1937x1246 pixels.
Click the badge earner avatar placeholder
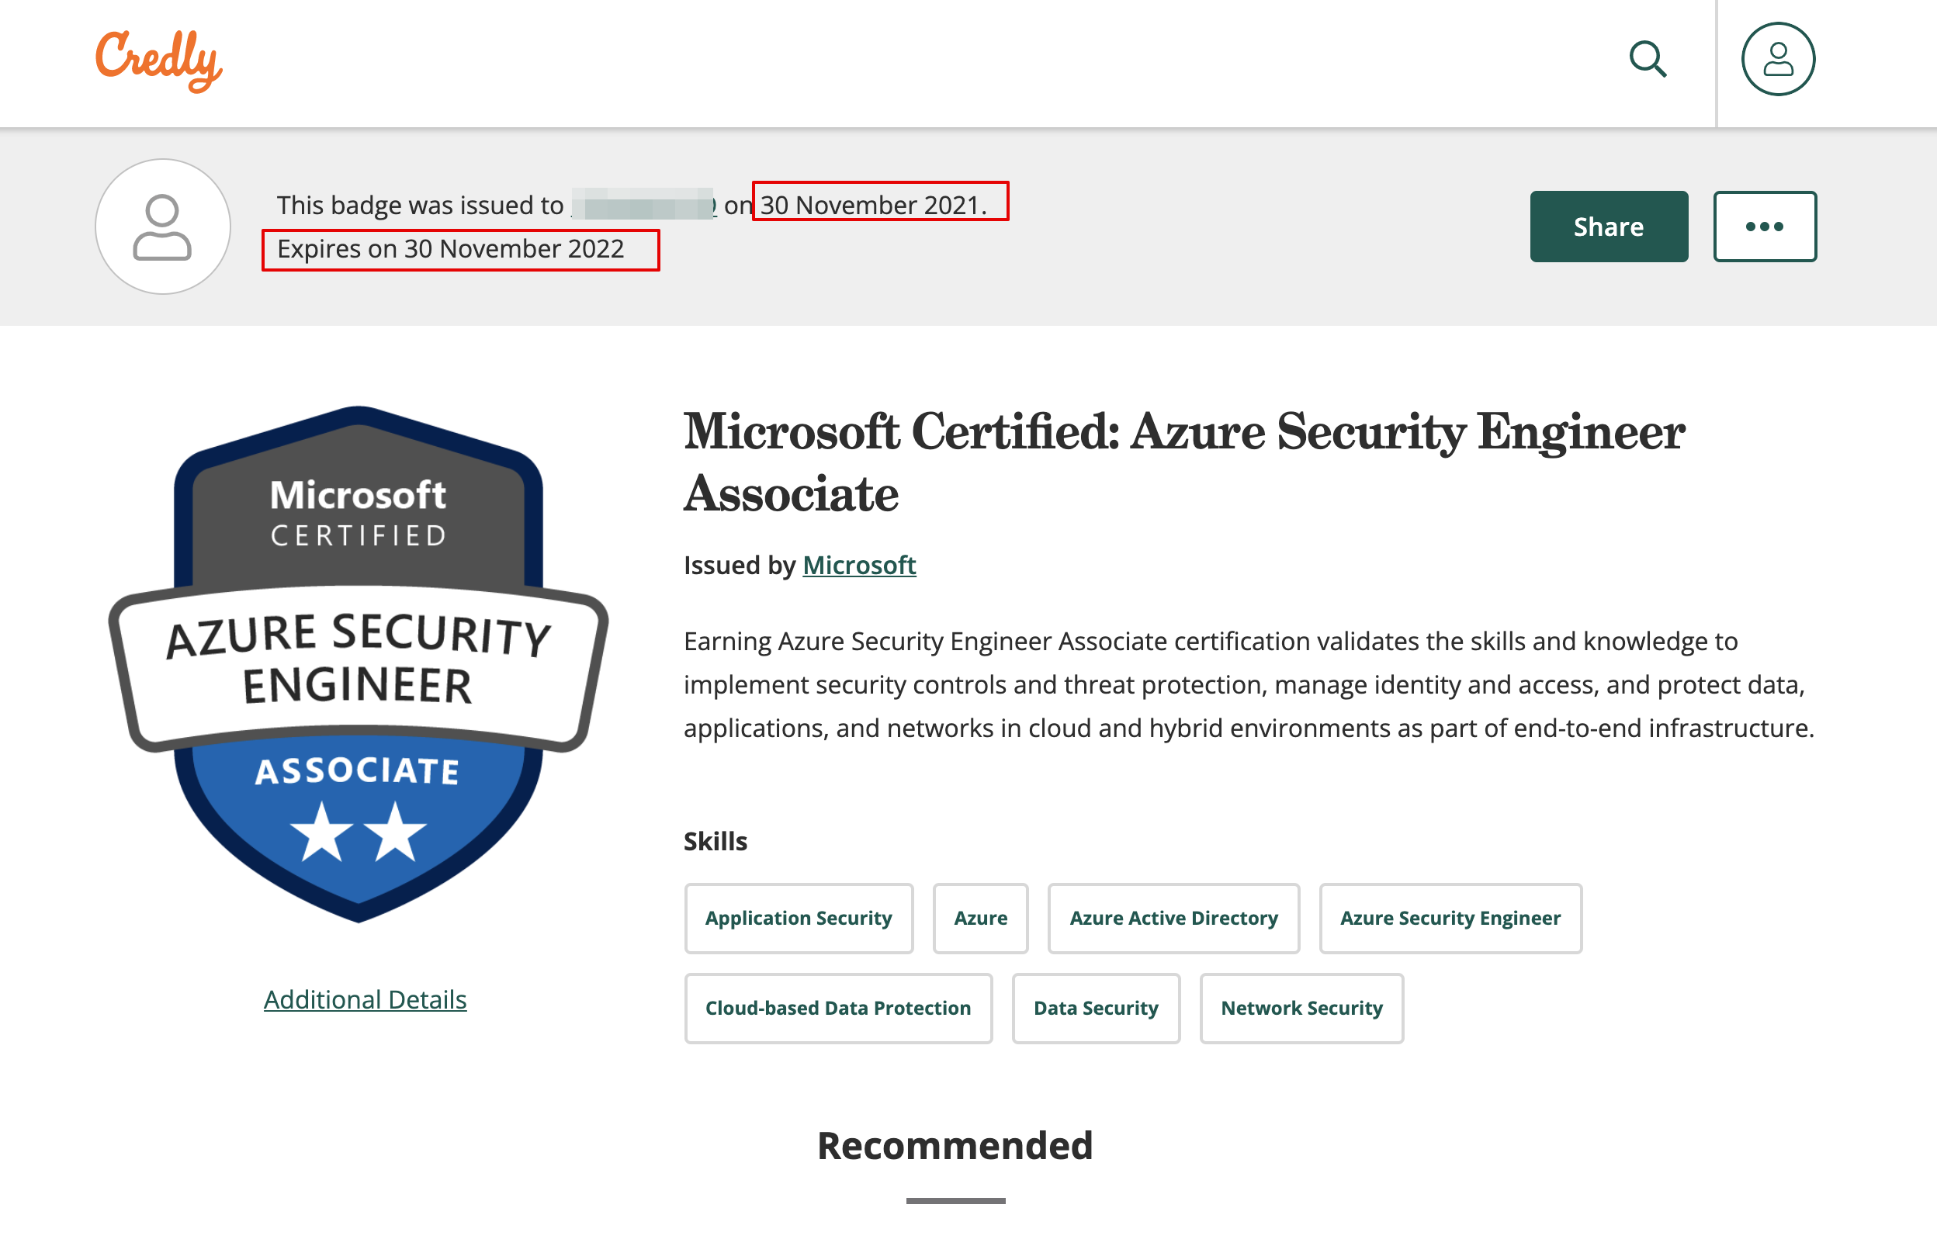click(x=163, y=227)
